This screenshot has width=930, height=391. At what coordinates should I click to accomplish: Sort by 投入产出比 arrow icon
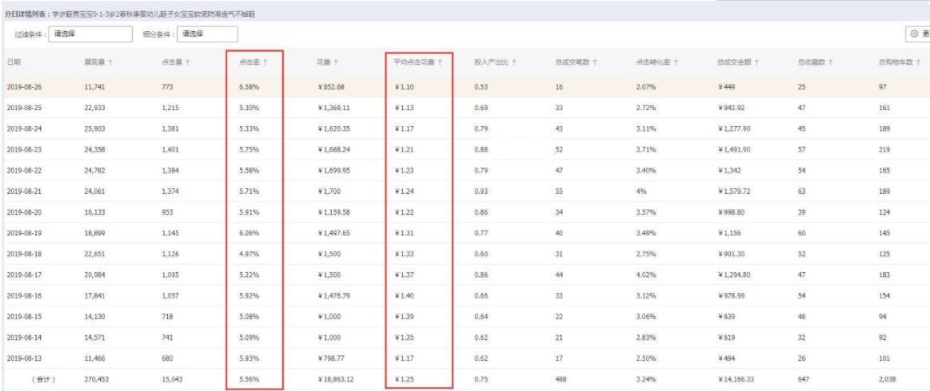click(x=513, y=61)
